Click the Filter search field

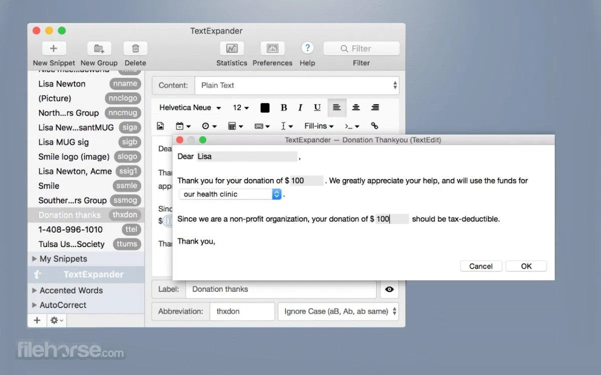coord(361,48)
